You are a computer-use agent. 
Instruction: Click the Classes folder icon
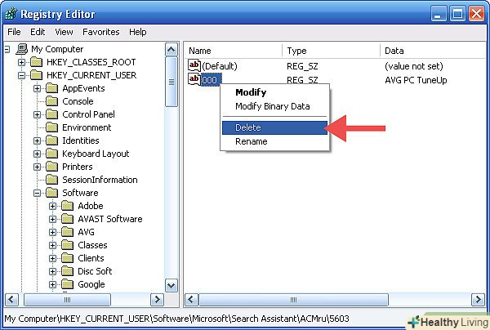[68, 245]
